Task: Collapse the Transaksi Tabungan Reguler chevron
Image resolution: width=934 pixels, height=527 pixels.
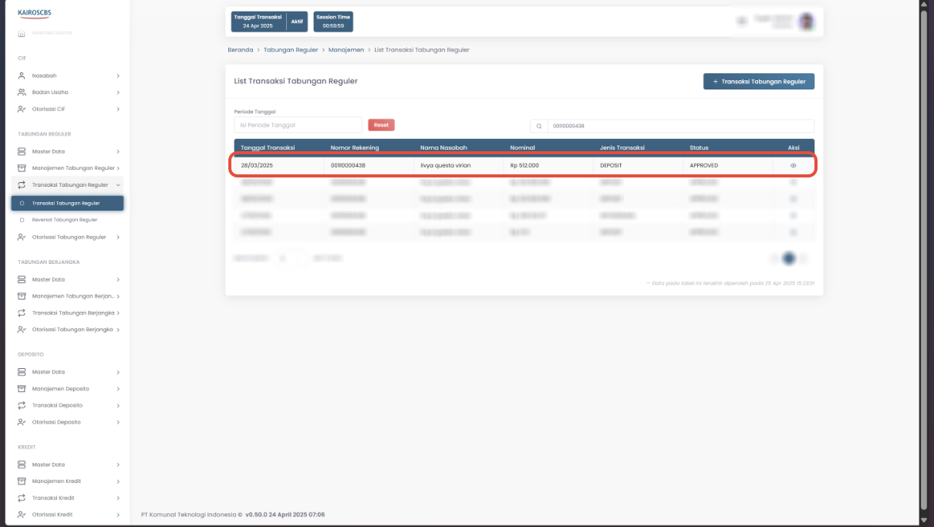Action: click(118, 185)
